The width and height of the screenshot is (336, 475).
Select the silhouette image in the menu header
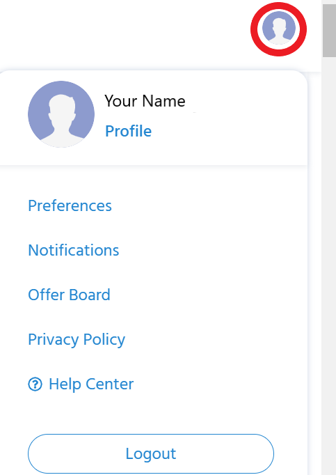[61, 114]
